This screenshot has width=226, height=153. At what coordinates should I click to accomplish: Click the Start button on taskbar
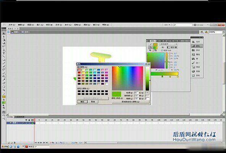point(5,147)
